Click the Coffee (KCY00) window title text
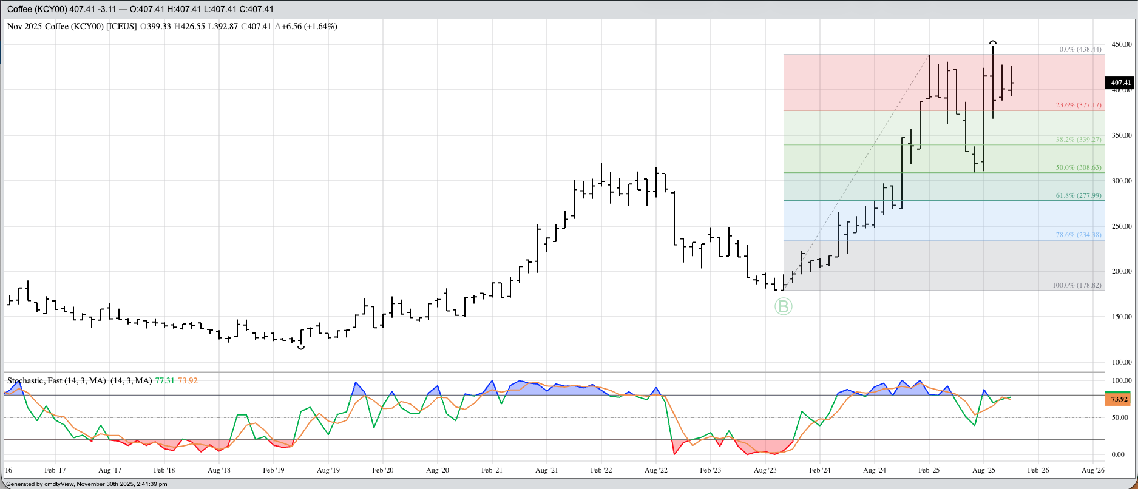 36,9
